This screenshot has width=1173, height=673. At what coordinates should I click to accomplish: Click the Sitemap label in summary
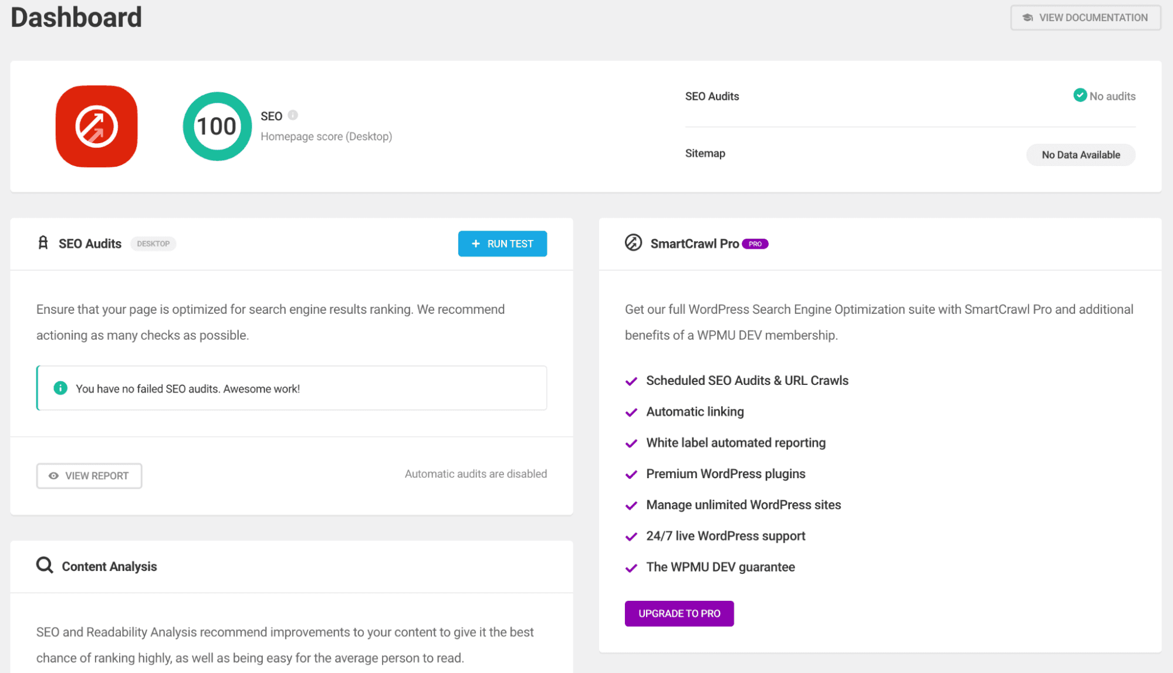tap(705, 153)
